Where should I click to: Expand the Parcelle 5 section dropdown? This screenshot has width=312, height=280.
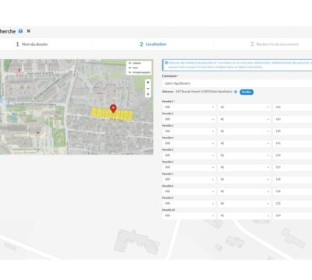pos(244,156)
